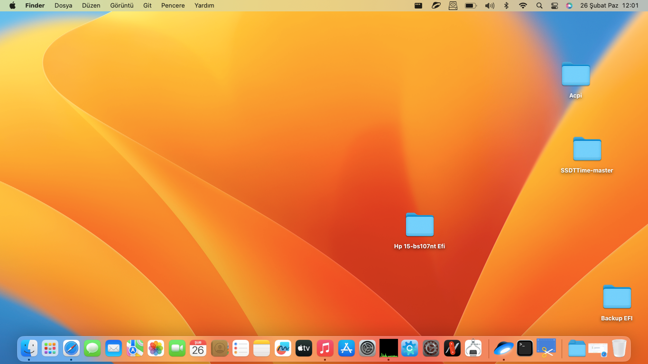Open the Music app from the Dock
The height and width of the screenshot is (364, 648).
tap(325, 349)
